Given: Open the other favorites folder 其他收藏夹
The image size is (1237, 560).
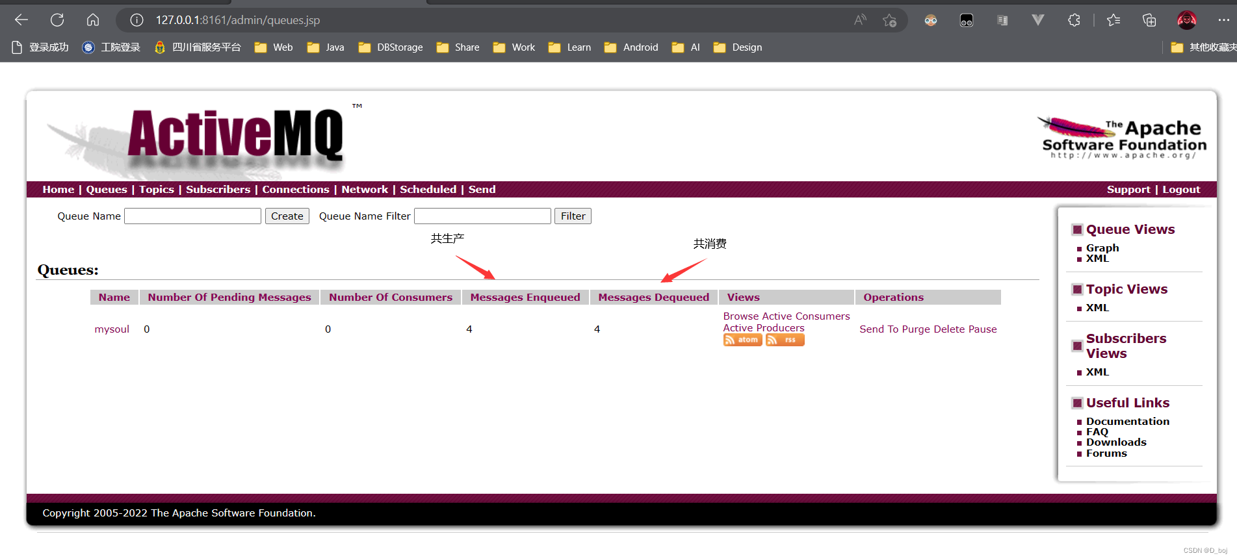Looking at the screenshot, I should [x=1203, y=47].
